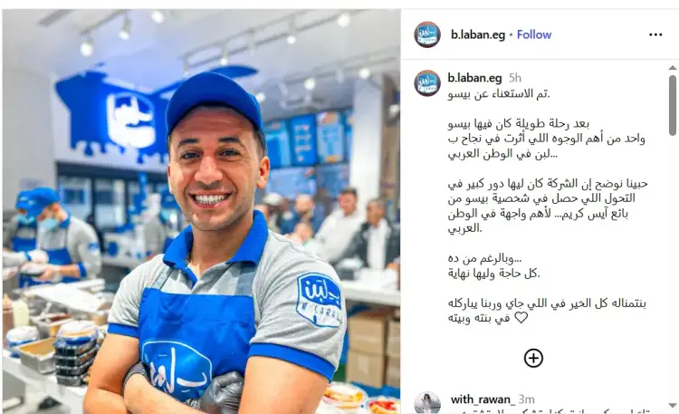
Task: Open with_rawan_ commenter's profile avatar
Action: click(x=427, y=403)
